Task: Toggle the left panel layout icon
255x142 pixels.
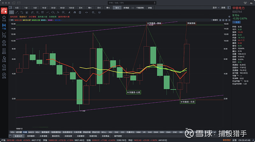Action: [x=11, y=8]
